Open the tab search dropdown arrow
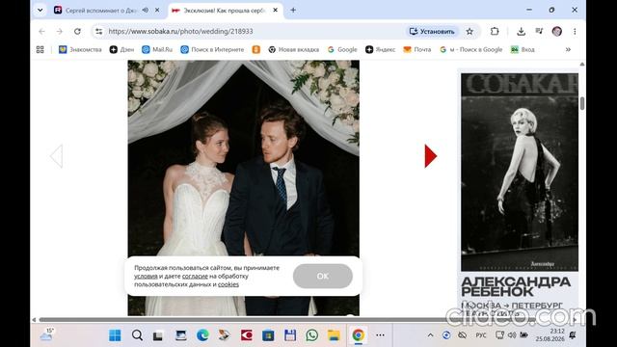 pyautogui.click(x=40, y=11)
